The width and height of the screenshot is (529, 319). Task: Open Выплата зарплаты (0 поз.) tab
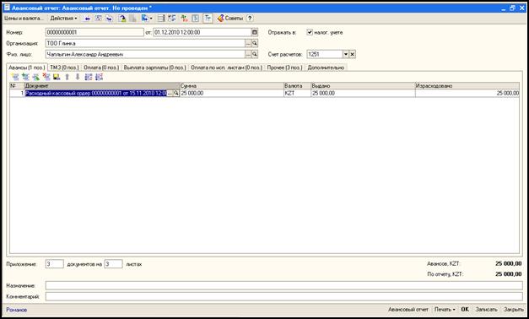click(x=155, y=68)
